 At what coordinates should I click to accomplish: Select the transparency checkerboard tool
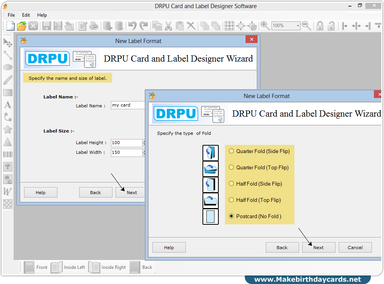(x=8, y=204)
